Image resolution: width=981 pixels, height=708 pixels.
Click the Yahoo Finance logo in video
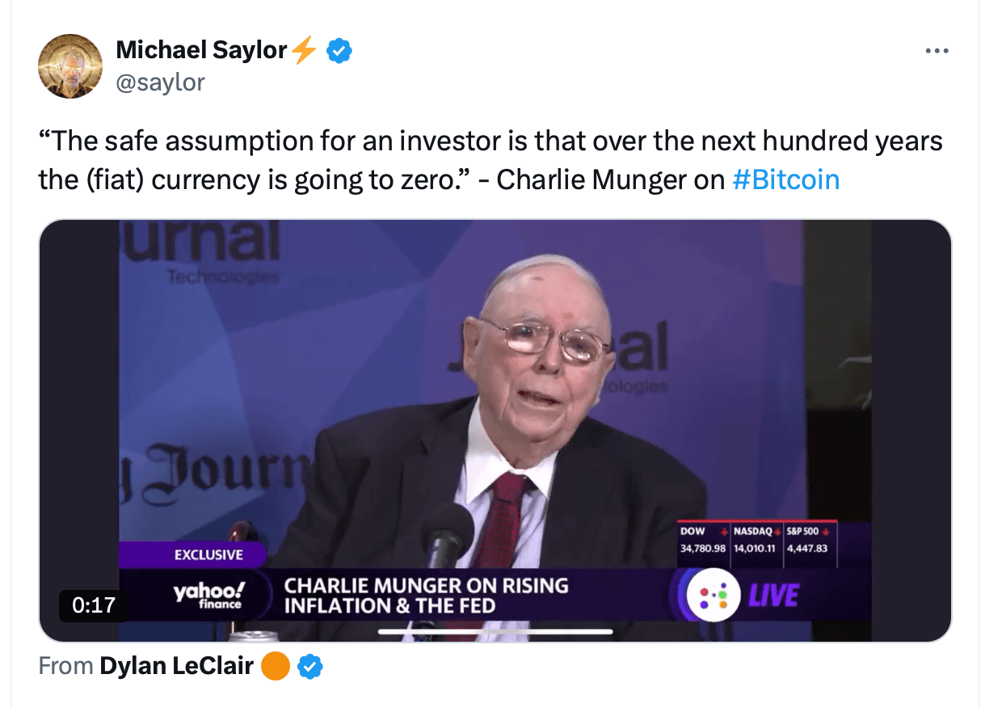click(x=208, y=595)
